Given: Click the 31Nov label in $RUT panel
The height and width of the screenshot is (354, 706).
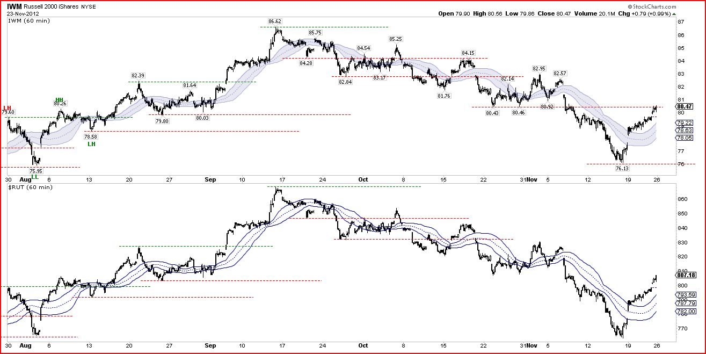Looking at the screenshot, I should 528,346.
